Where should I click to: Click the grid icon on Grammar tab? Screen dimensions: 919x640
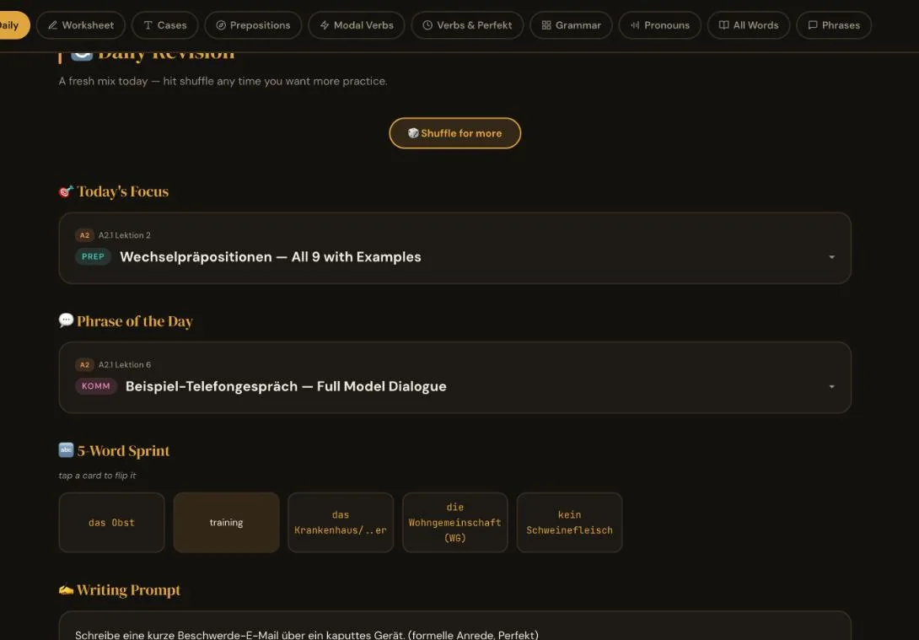[x=546, y=25]
